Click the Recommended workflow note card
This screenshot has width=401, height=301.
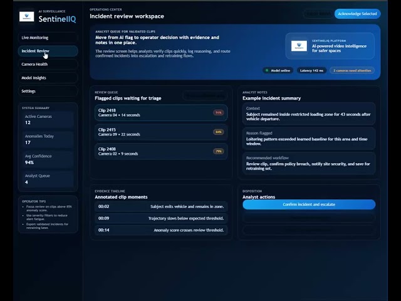309,163
